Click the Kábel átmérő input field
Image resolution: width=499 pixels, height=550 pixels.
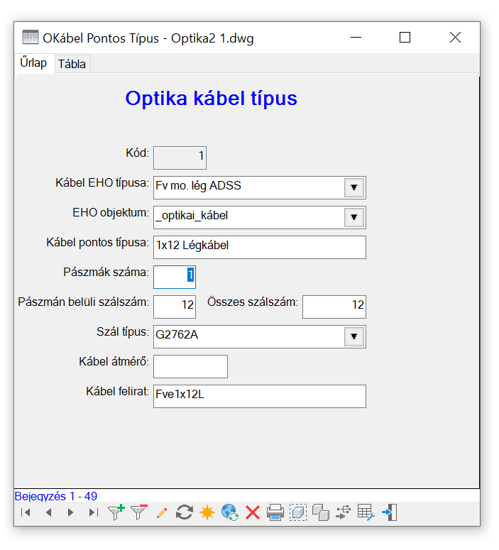(190, 366)
